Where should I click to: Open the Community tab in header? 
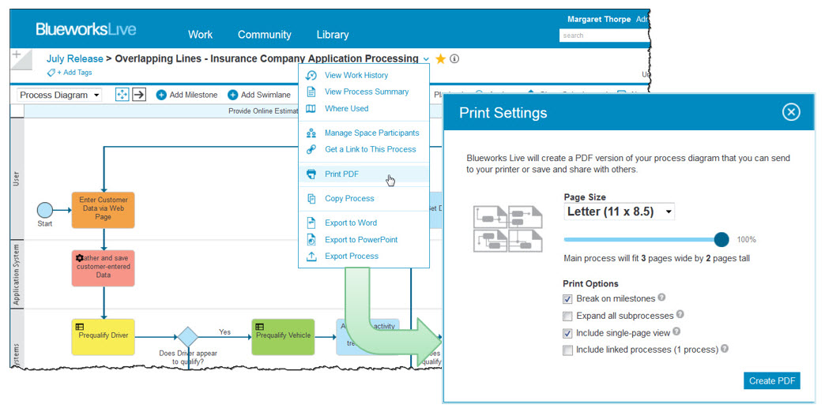tap(264, 35)
